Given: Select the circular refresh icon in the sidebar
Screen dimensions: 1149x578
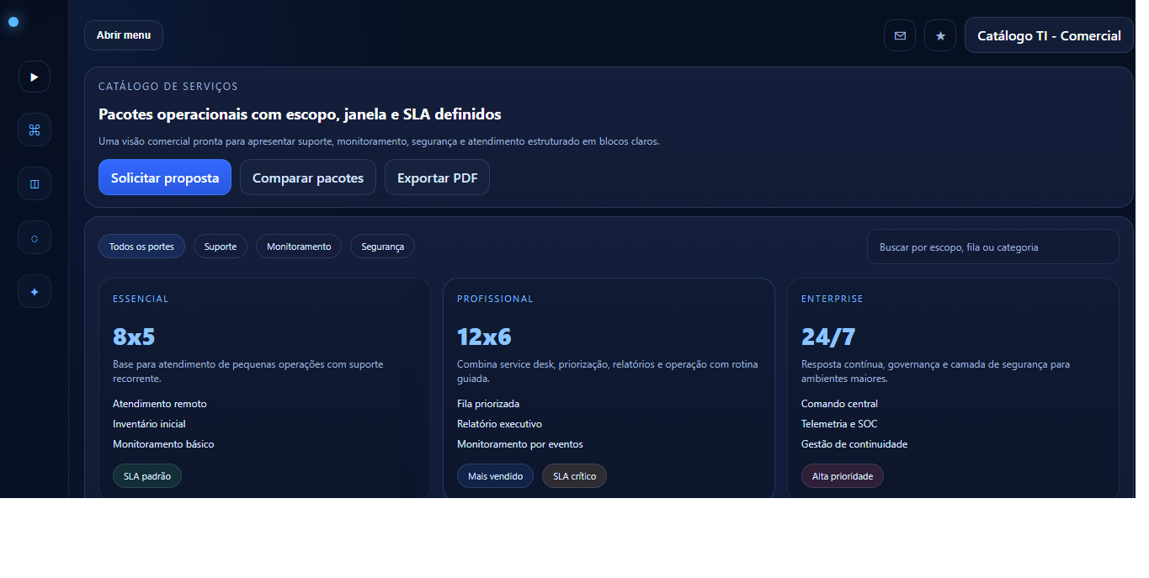Looking at the screenshot, I should tap(34, 237).
